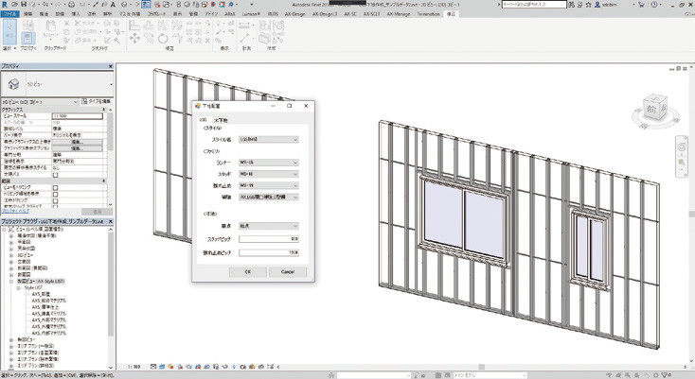Click the stud pitch input field
Viewport: 695px width, 379px height.
pos(269,239)
